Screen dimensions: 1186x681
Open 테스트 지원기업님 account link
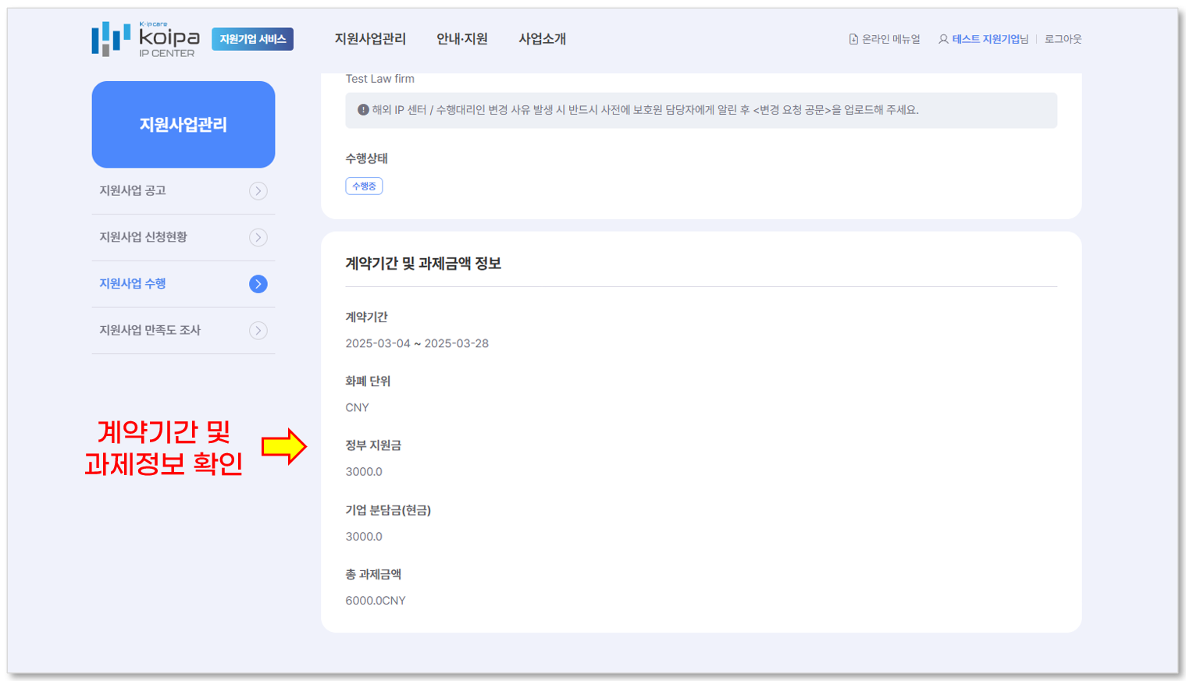pyautogui.click(x=990, y=39)
